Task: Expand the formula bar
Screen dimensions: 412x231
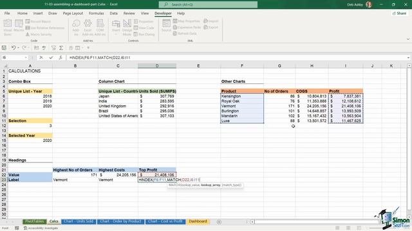Action: click(x=408, y=58)
